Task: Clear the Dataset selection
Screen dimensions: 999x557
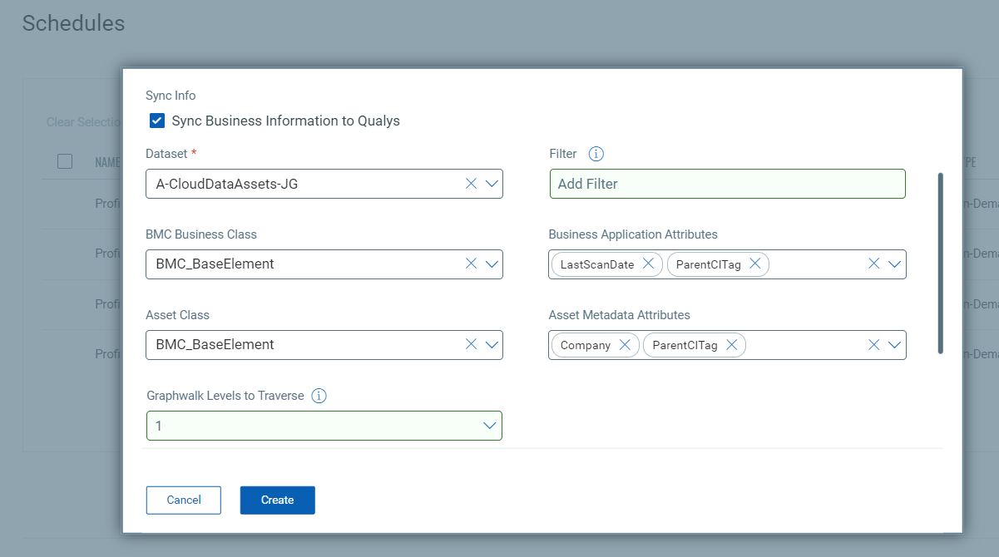Action: (x=471, y=184)
